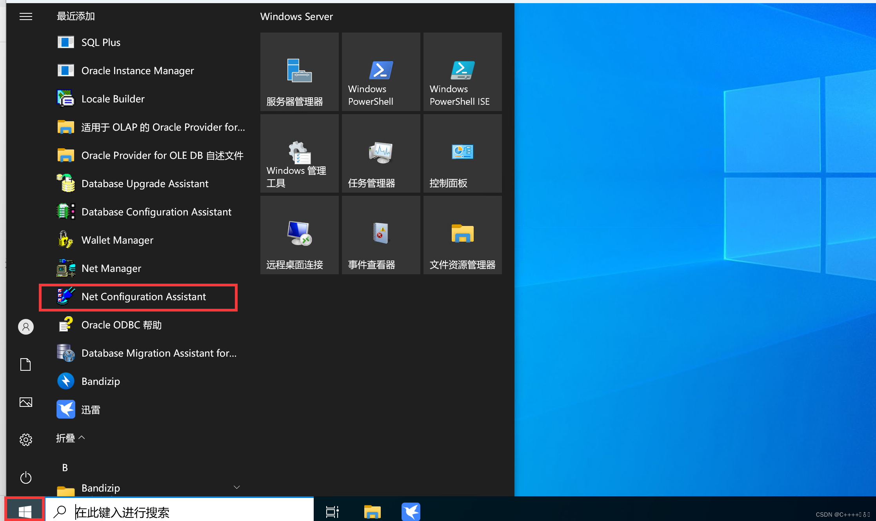Expand the hamburger navigation menu
This screenshot has width=876, height=521.
26,16
